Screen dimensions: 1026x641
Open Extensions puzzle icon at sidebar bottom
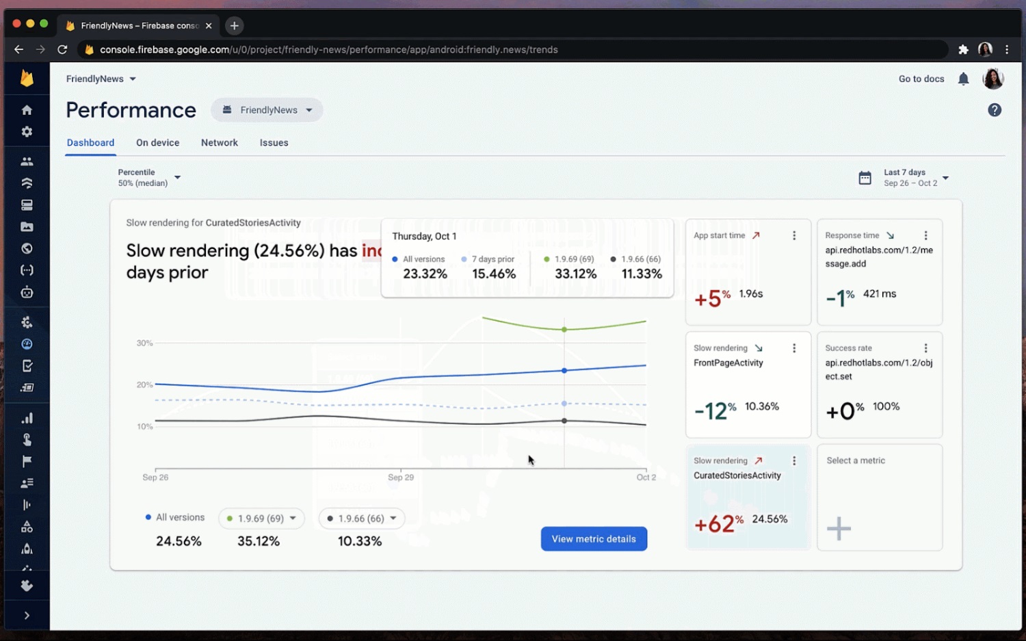[27, 586]
